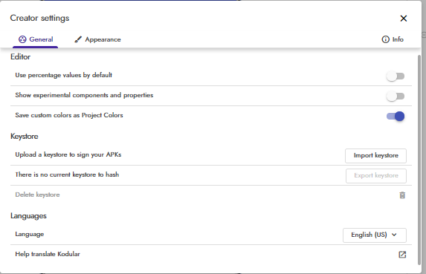Enable Show experimental components and properties
426x274 pixels.
[x=396, y=96]
